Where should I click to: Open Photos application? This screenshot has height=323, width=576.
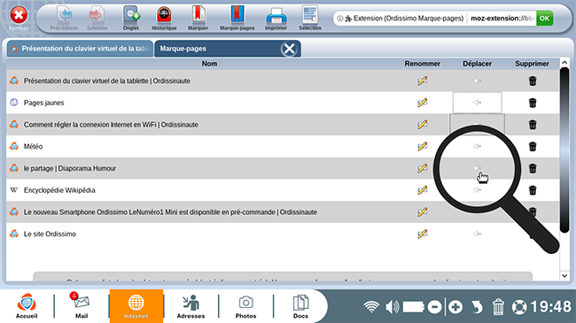[245, 306]
